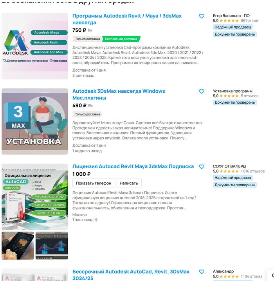Viewport: 274px width, 281px height.
Task: Favorite the Autodesk Revit / Maya / 3dsMax listing with the heart icon
Action: click(202, 16)
